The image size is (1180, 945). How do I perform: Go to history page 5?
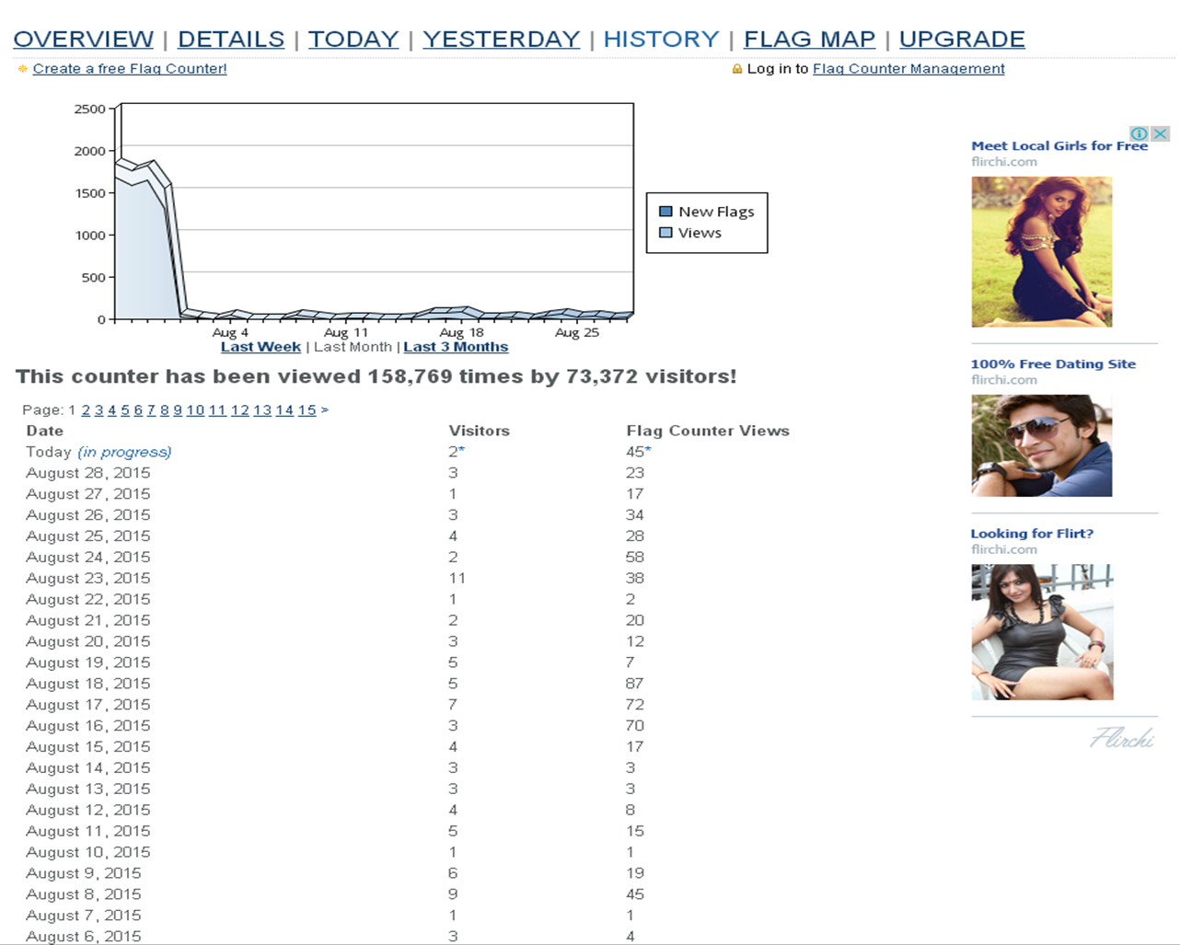pos(125,410)
